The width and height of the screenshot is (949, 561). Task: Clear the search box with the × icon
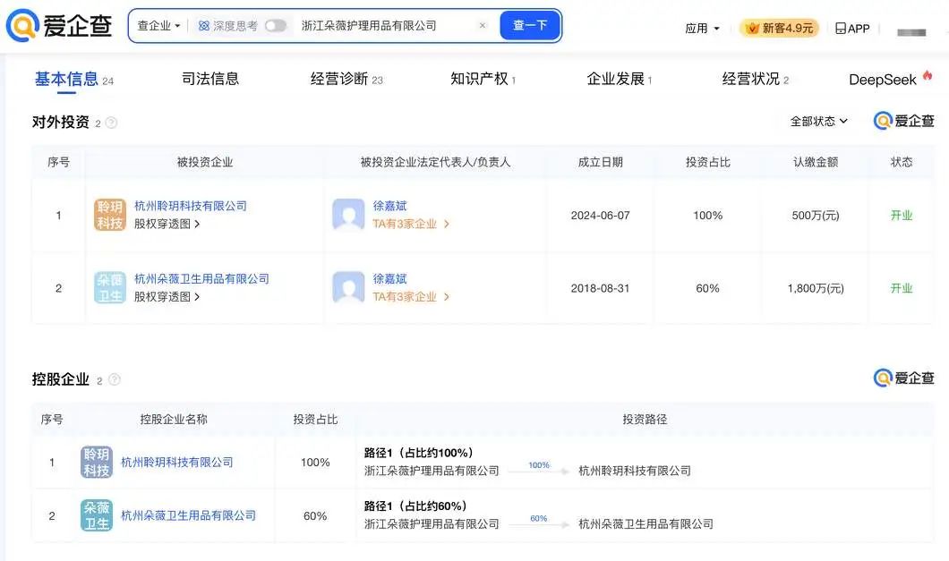(x=482, y=26)
